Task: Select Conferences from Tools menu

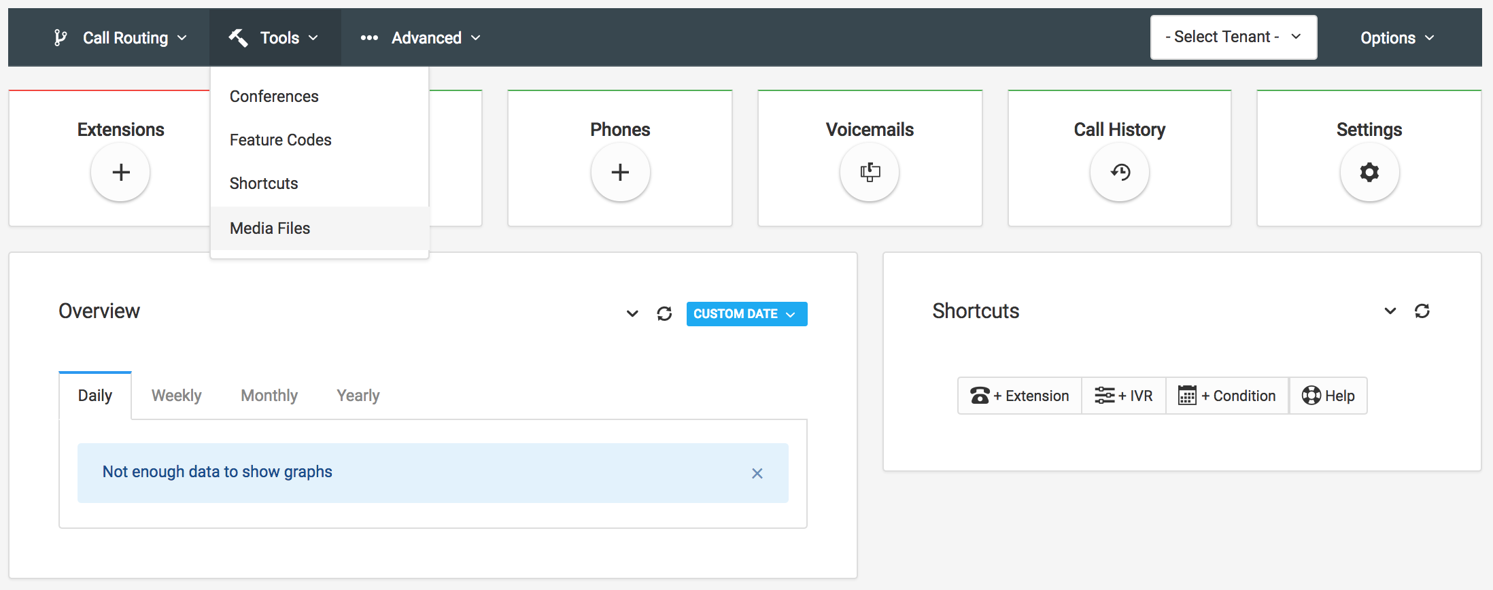Action: tap(320, 97)
